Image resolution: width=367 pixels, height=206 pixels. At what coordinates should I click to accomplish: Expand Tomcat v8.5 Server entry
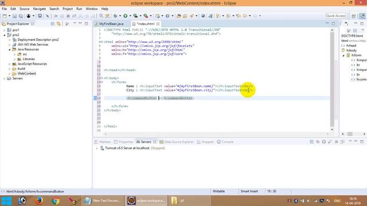pyautogui.click(x=97, y=148)
